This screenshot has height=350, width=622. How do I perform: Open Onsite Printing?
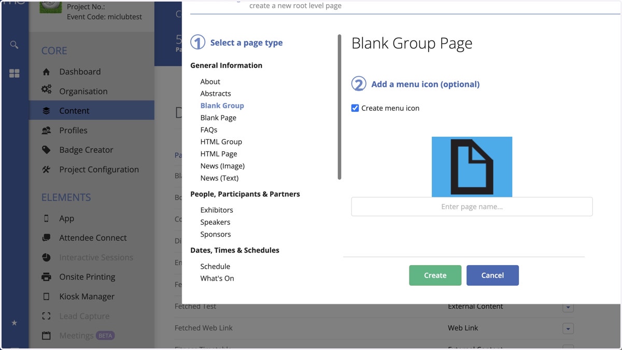[x=87, y=277]
